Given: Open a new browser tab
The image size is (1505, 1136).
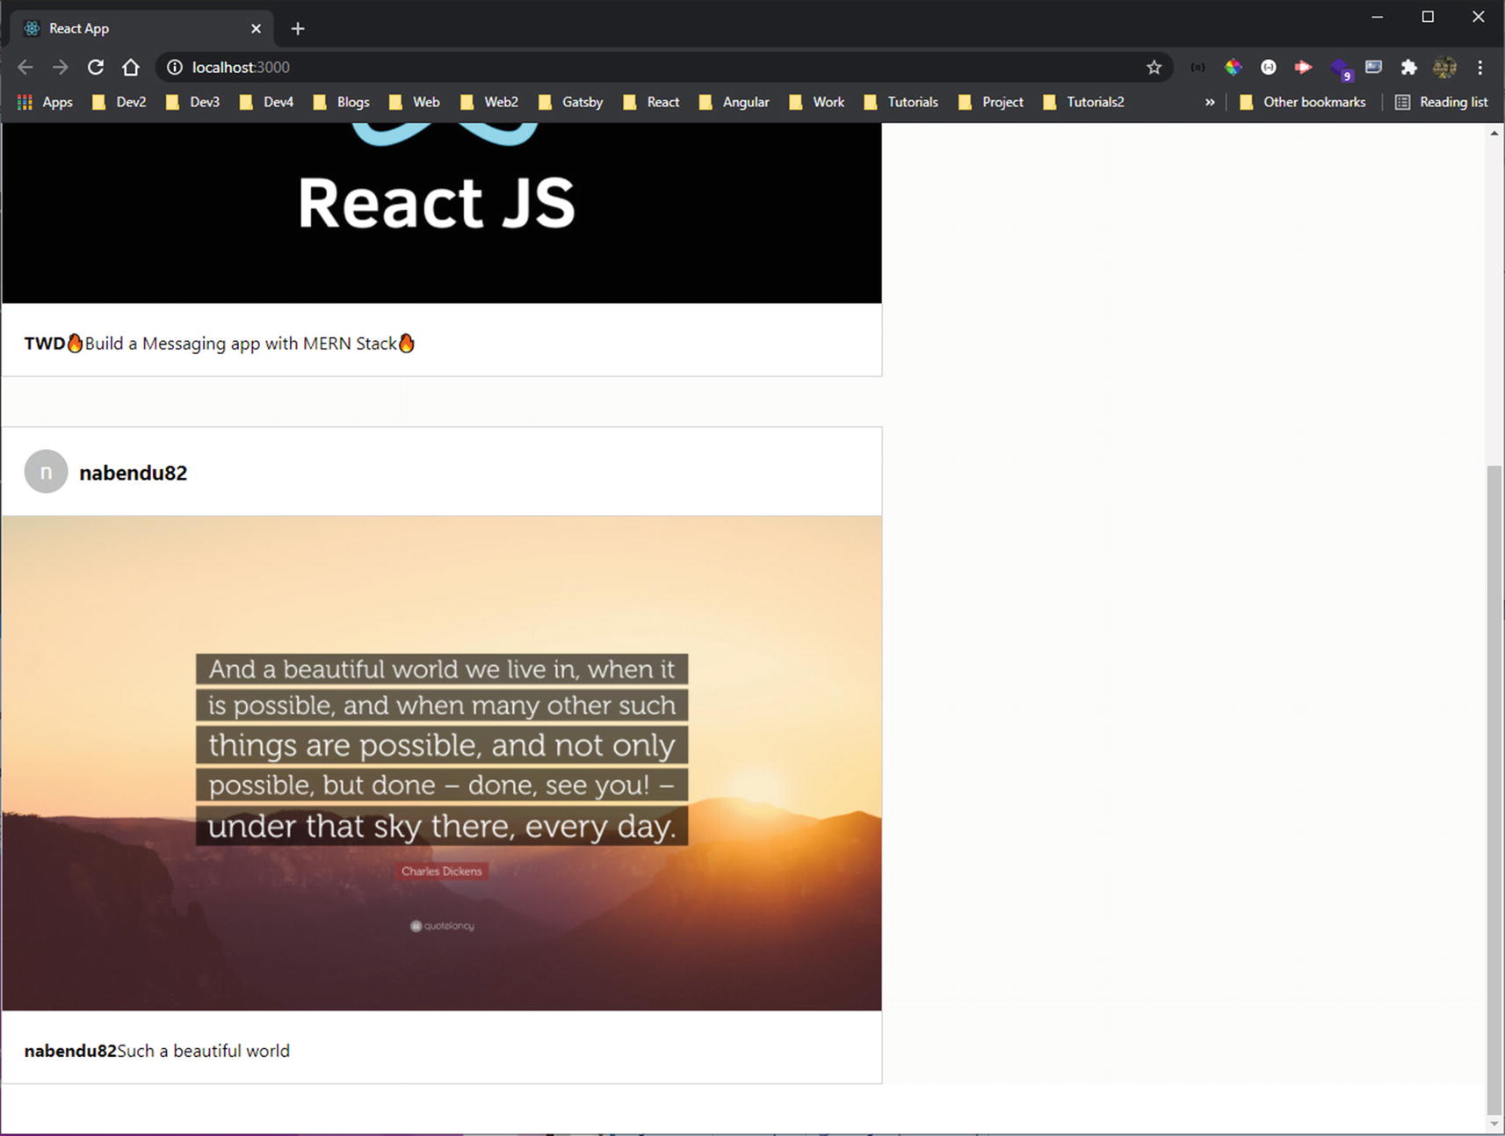Looking at the screenshot, I should [x=298, y=29].
